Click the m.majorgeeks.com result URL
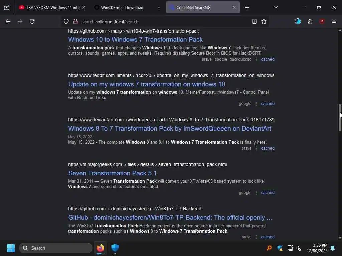Image resolution: width=342 pixels, height=256 pixels. click(x=147, y=164)
